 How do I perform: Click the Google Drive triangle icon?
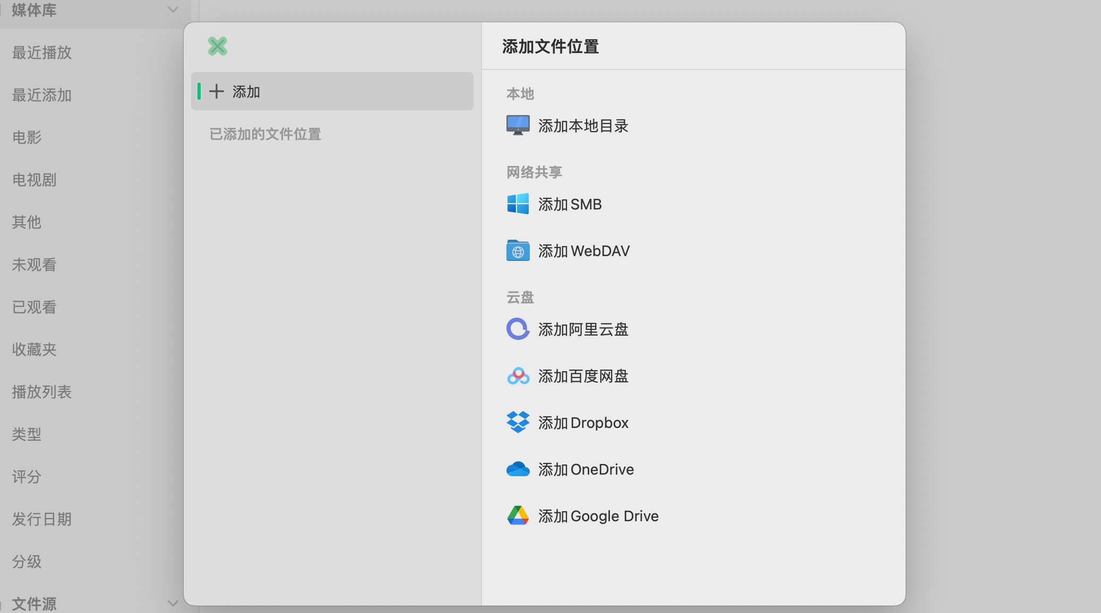coord(518,516)
